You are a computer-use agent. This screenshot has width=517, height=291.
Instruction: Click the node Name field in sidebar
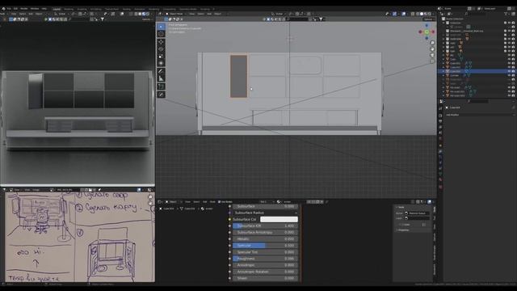click(x=417, y=213)
